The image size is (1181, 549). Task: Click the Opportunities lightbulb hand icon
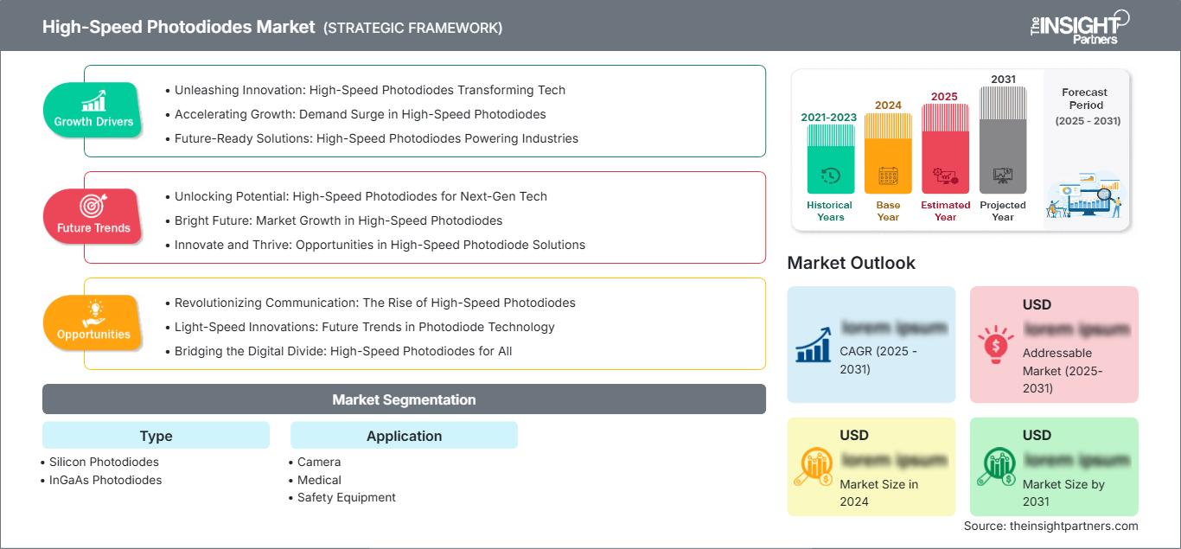tap(93, 312)
